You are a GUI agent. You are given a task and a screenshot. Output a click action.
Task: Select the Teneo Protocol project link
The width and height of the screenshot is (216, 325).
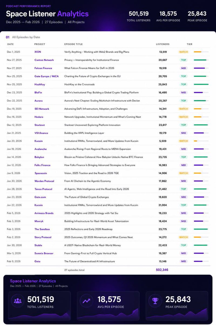point(43,189)
